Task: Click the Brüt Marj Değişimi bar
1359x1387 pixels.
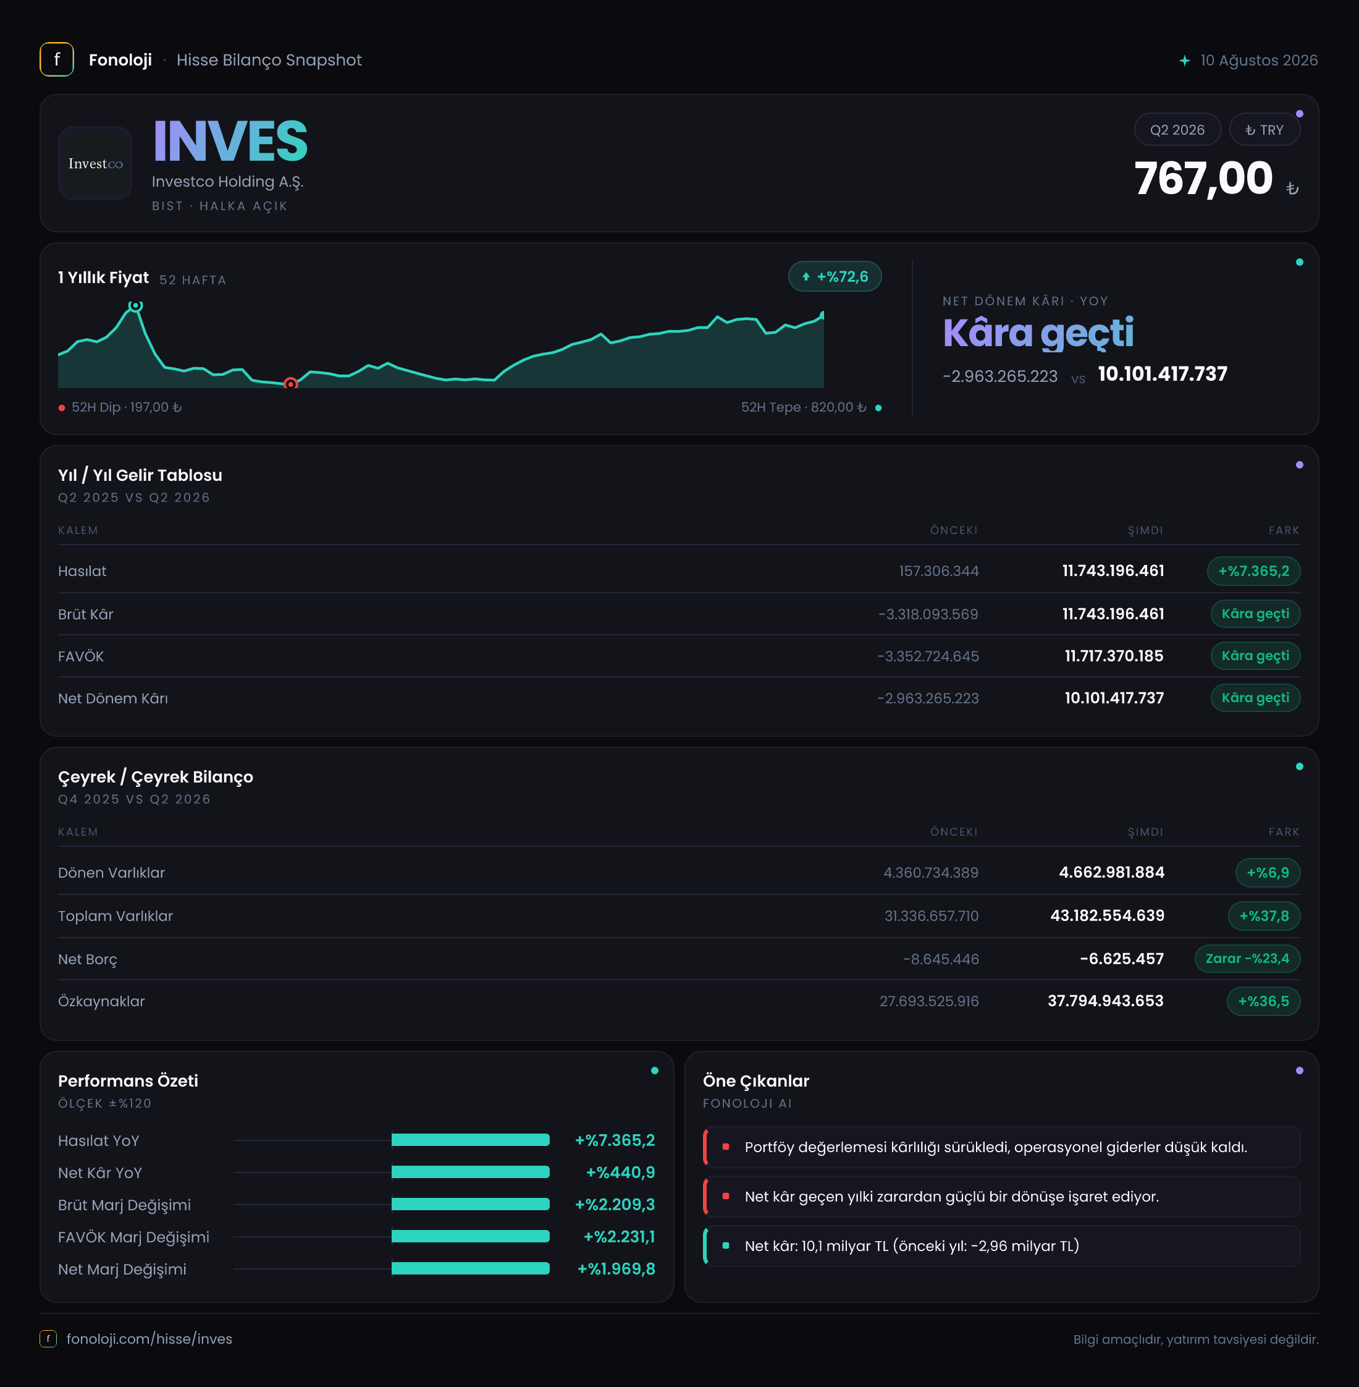Action: (x=470, y=1204)
